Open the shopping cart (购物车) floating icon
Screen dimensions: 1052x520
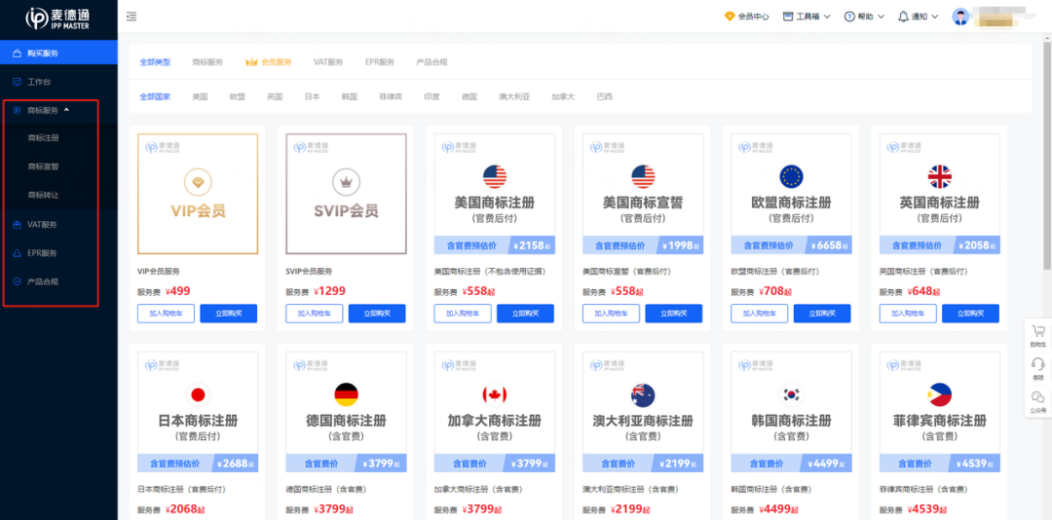pos(1037,334)
